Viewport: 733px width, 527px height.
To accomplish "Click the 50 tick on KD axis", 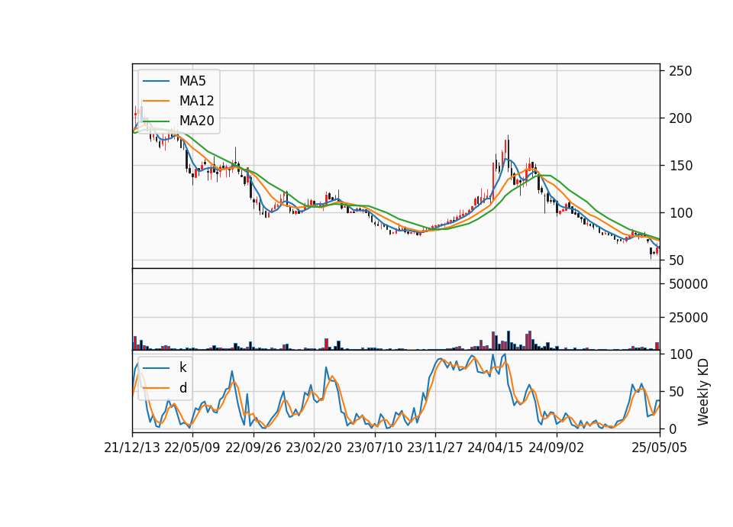I will (676, 391).
